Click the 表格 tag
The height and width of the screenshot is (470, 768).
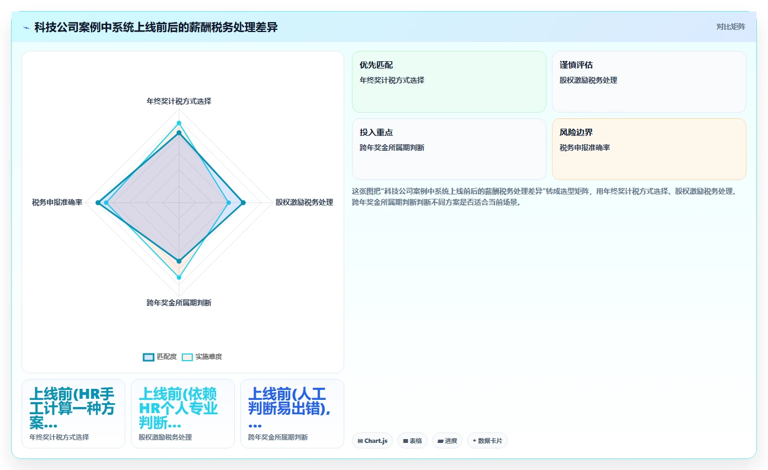(x=412, y=441)
